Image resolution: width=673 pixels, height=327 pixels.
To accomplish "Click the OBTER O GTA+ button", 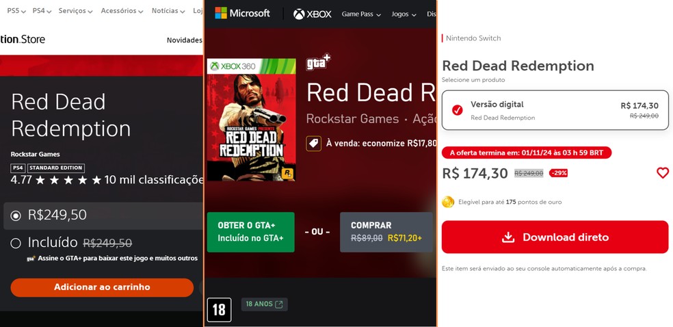I will click(x=250, y=232).
